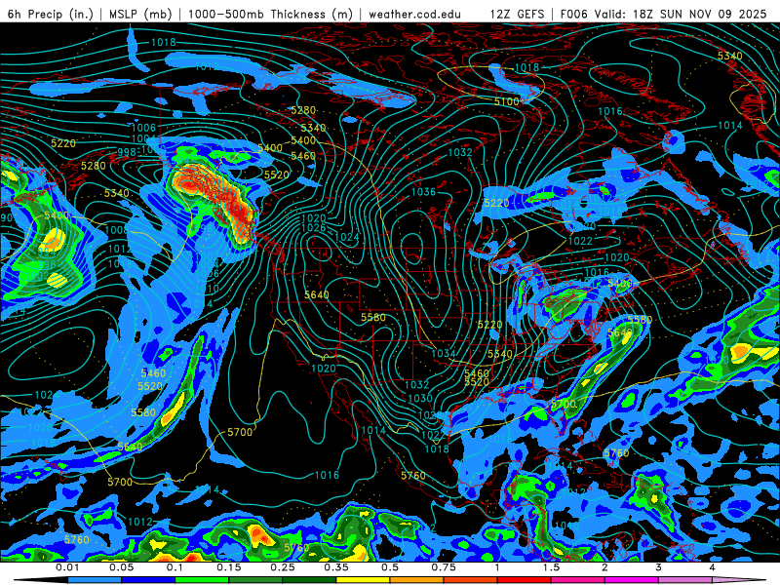The image size is (780, 585).
Task: Click the 1026 pressure contour label
Action: [x=314, y=228]
